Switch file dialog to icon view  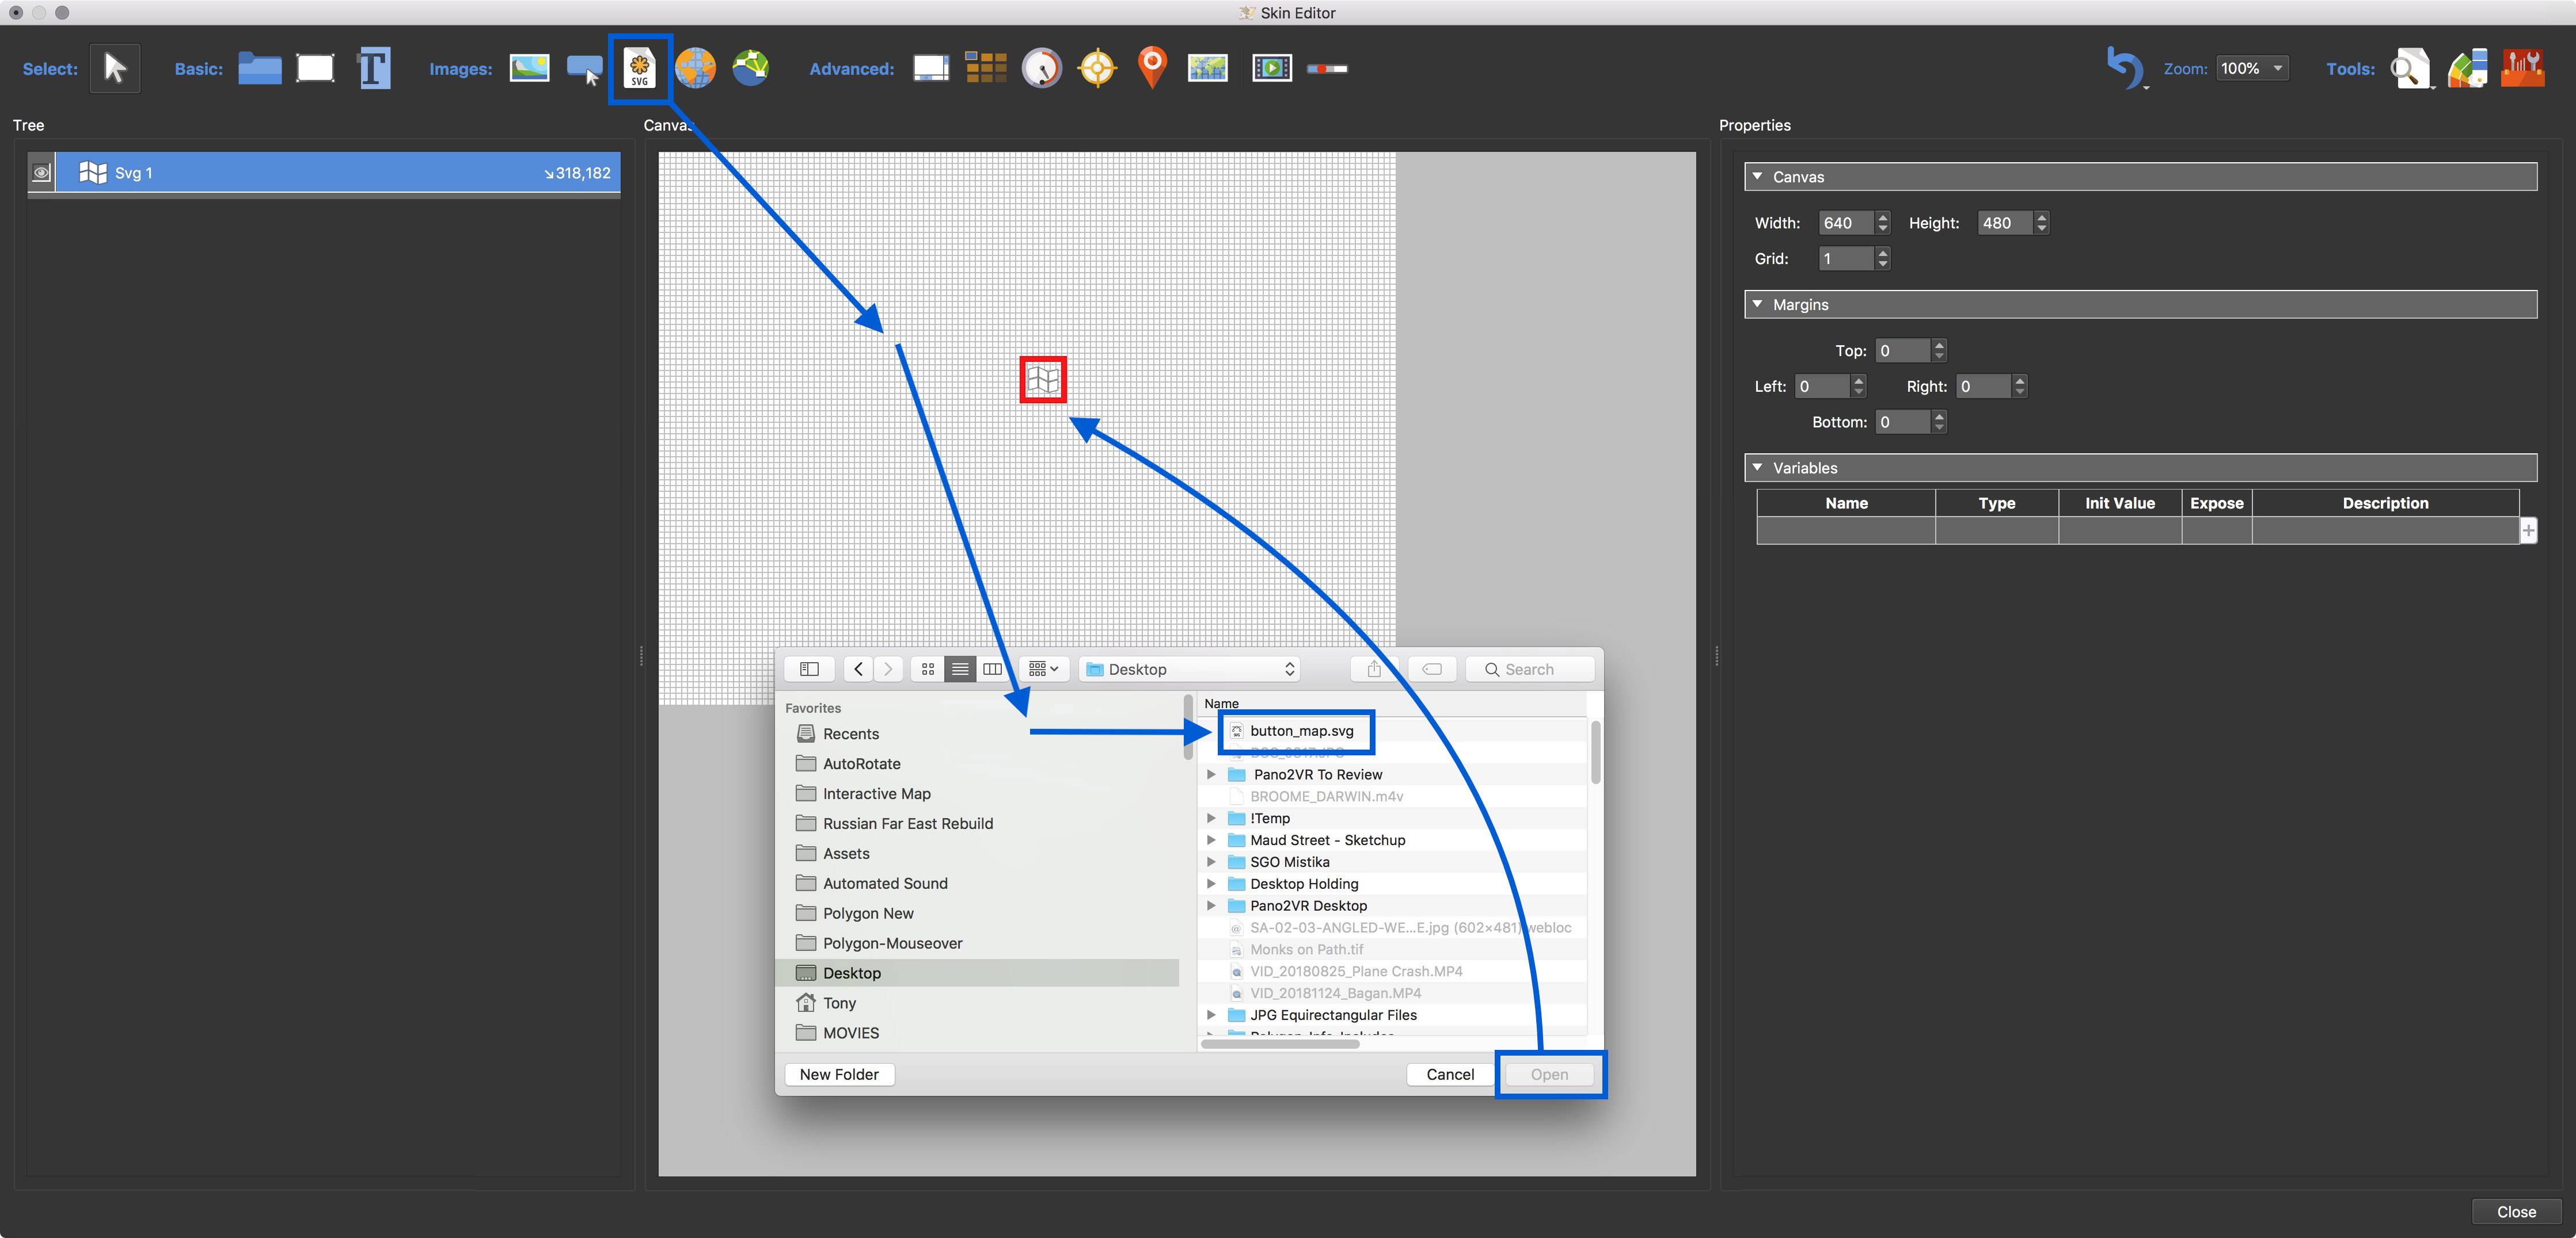(928, 670)
